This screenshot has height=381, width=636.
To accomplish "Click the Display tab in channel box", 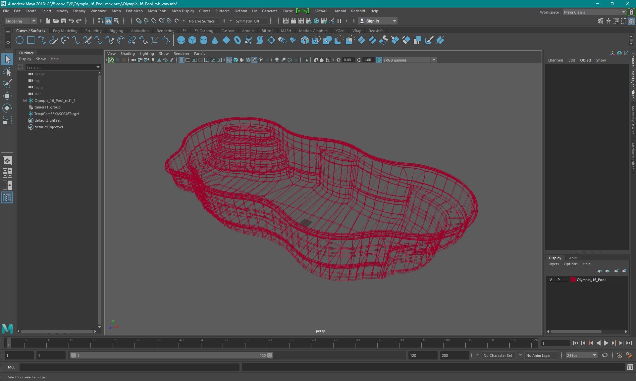I will click(x=555, y=258).
